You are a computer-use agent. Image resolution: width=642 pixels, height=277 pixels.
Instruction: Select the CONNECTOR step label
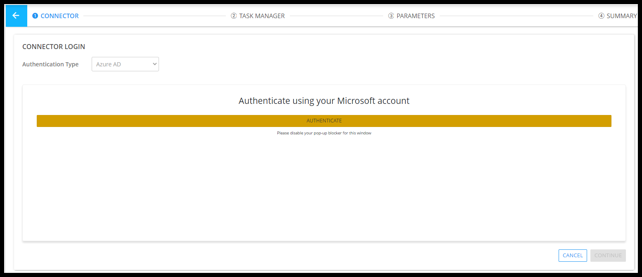point(59,16)
